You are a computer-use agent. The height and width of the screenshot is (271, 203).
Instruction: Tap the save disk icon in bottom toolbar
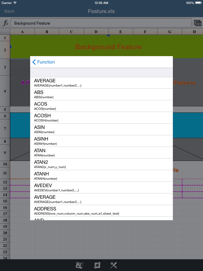point(97,265)
